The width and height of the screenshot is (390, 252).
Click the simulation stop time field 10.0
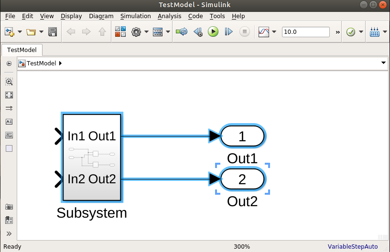(x=306, y=32)
